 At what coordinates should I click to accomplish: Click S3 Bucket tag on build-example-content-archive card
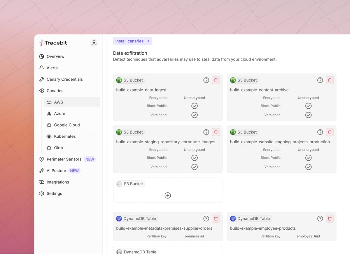pos(244,80)
